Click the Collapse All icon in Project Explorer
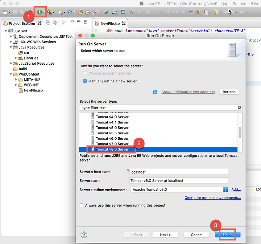Screen dimensions: 261x244 (x=48, y=23)
